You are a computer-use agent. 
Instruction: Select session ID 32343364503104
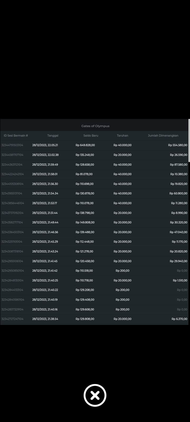pyautogui.click(x=12, y=232)
